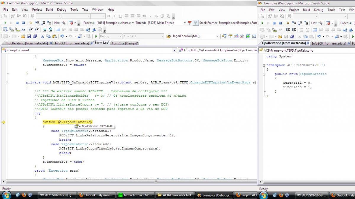
Task: Switch to InfoECF [from metadata] tab
Action: [x=72, y=43]
